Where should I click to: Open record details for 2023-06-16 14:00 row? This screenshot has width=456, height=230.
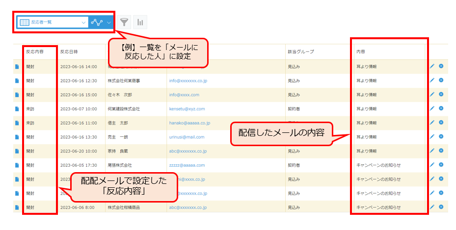[17, 67]
